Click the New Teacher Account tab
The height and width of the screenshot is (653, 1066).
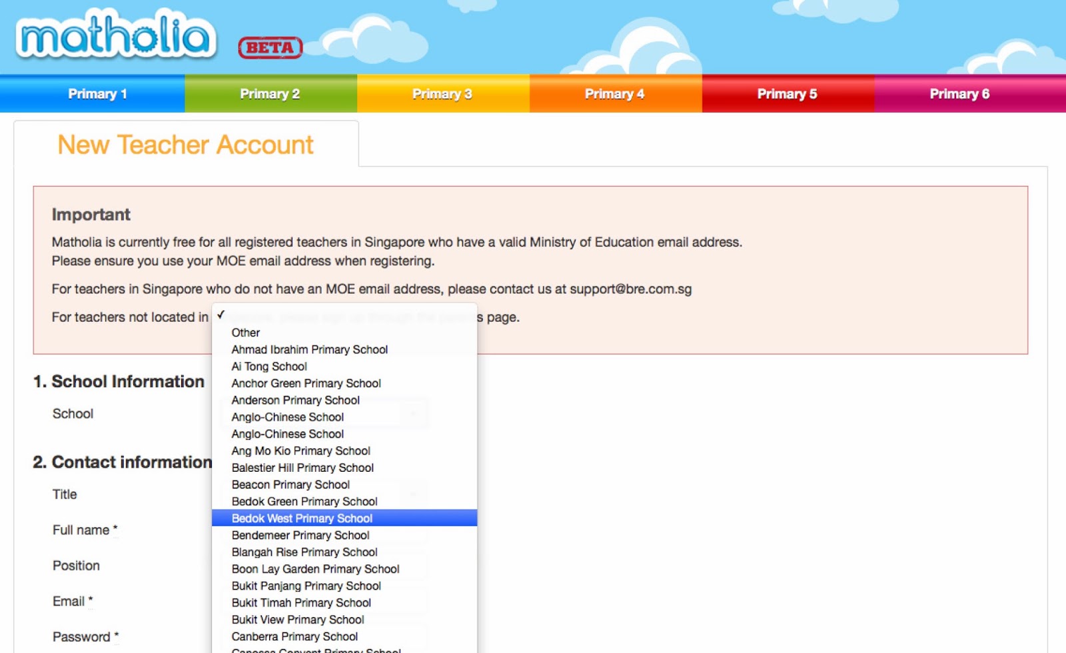(x=186, y=145)
